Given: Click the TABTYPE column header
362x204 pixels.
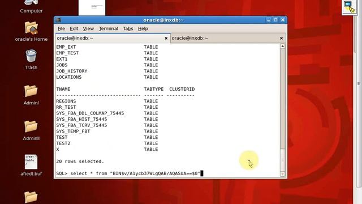Looking at the screenshot, I should click(x=153, y=89).
